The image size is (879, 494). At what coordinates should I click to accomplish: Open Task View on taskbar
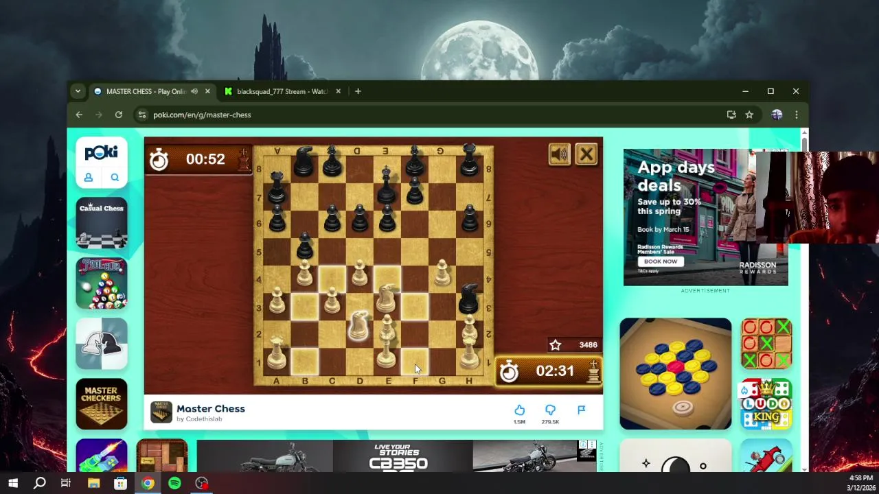(66, 483)
